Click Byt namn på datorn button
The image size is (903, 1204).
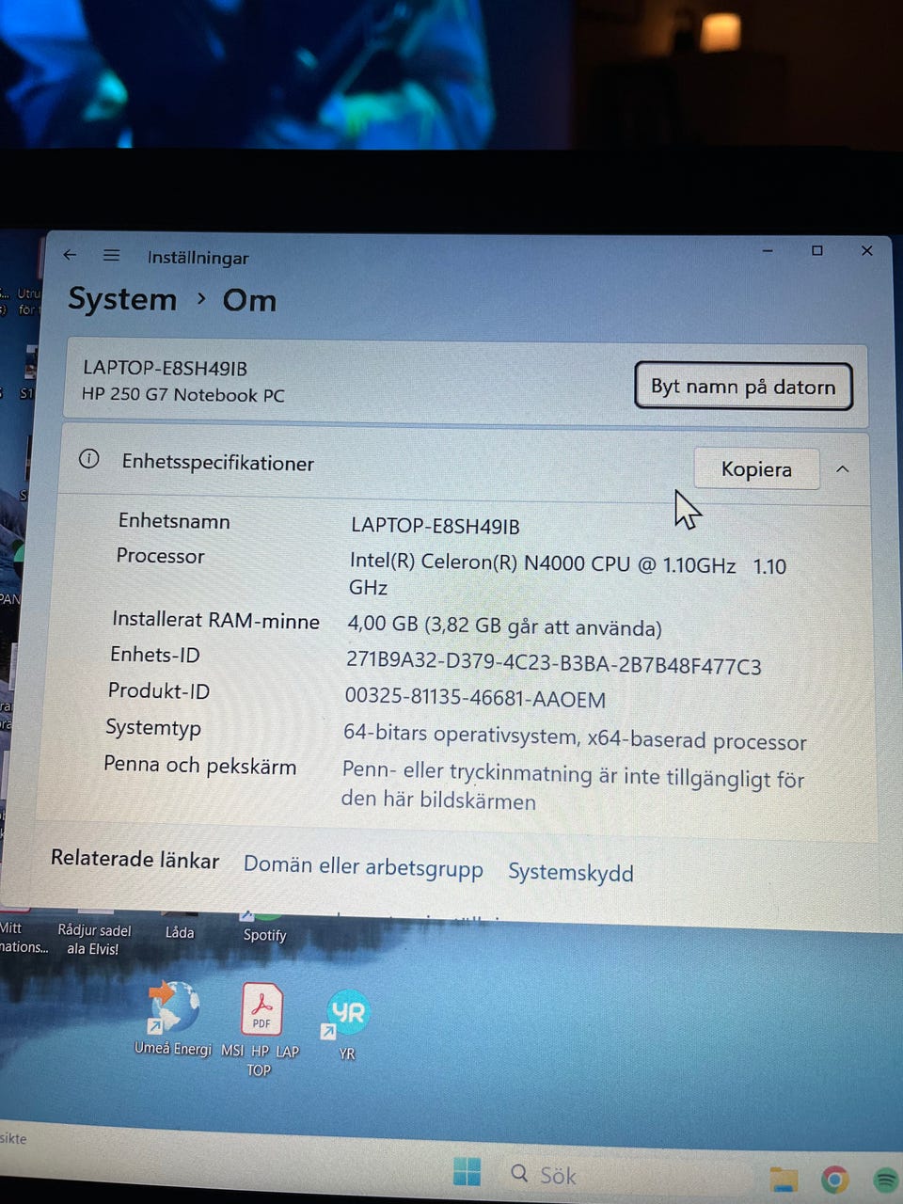743,387
